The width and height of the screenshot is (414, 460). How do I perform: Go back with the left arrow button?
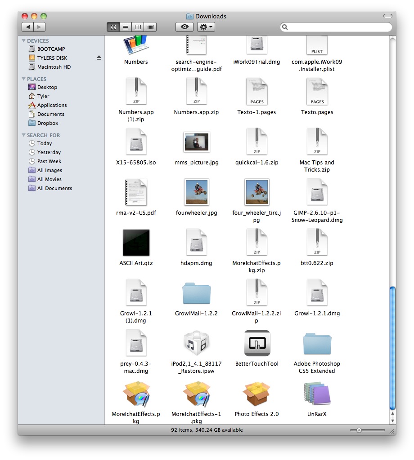click(27, 27)
